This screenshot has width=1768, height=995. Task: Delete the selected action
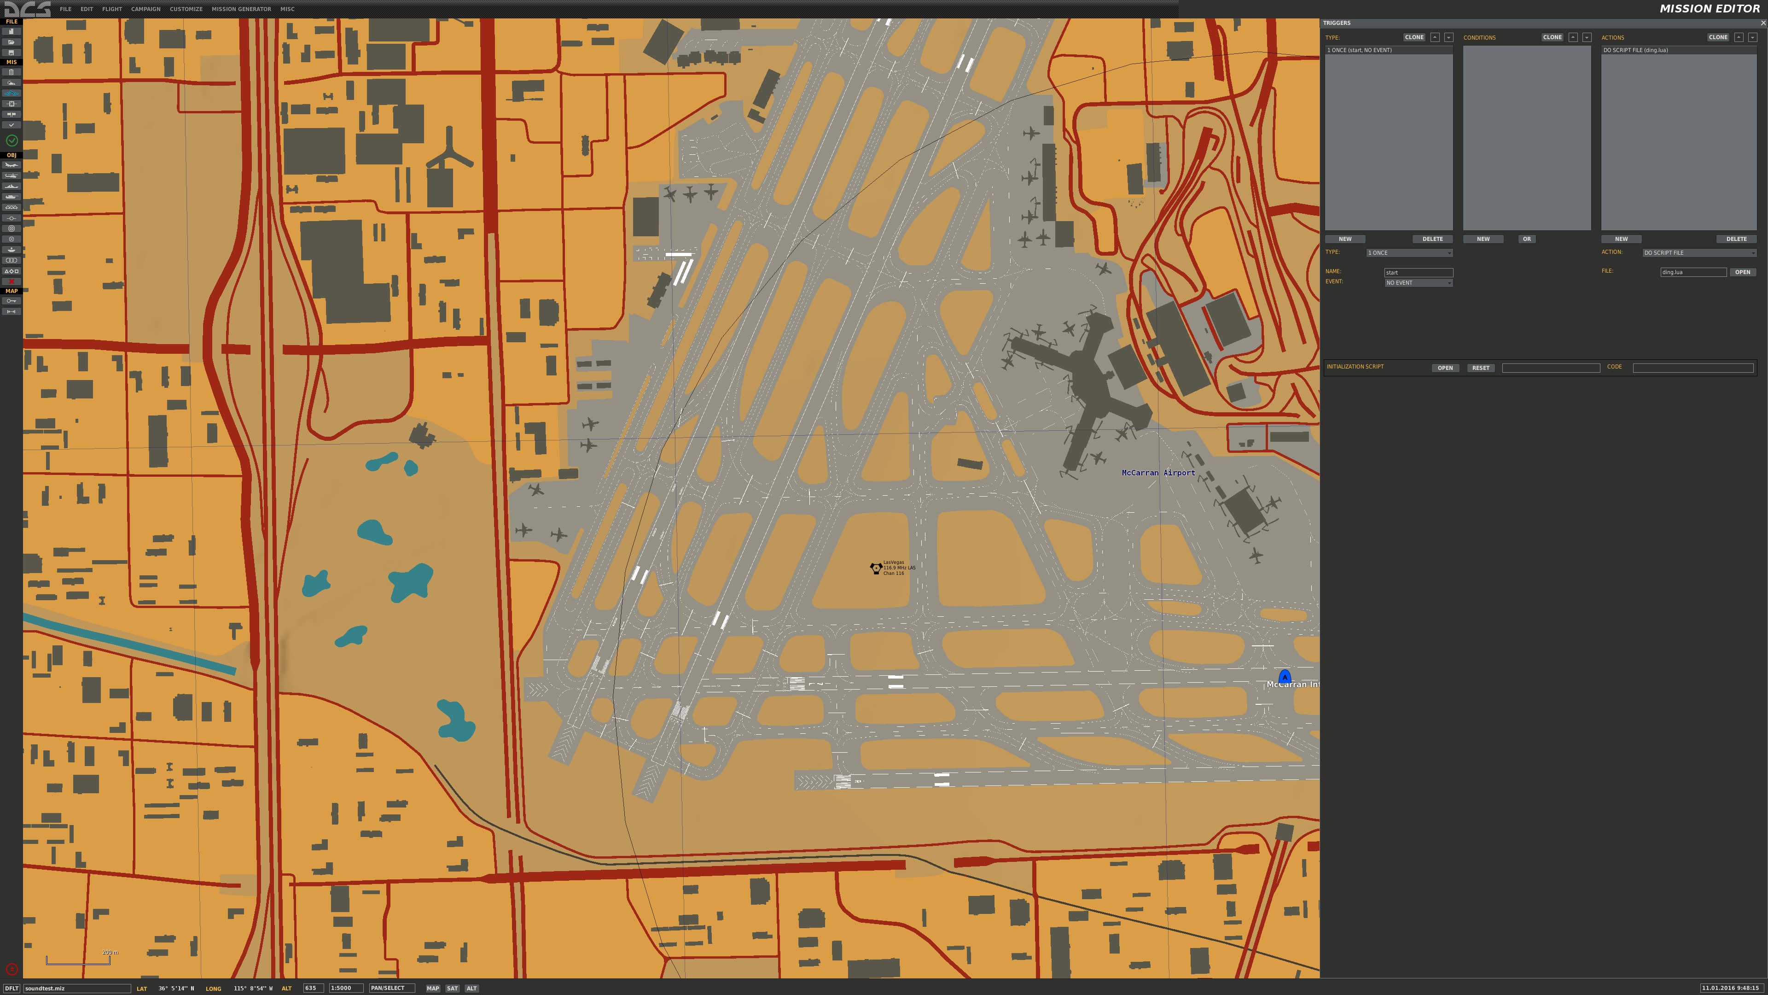click(1736, 239)
